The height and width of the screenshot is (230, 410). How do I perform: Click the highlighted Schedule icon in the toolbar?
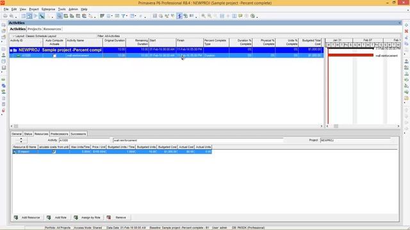[179, 16]
